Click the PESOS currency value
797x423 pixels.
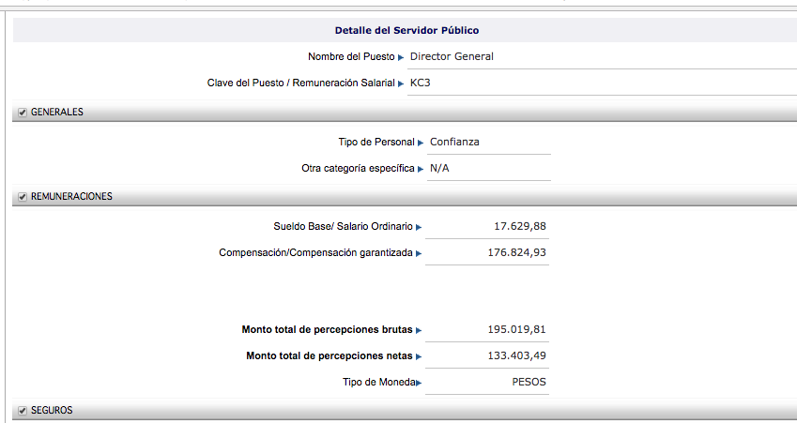529,382
